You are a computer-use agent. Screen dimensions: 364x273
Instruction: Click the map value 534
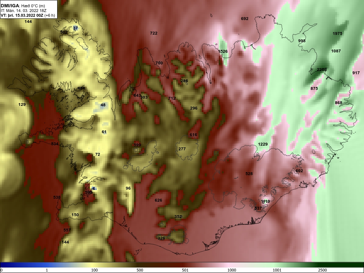coord(55,144)
